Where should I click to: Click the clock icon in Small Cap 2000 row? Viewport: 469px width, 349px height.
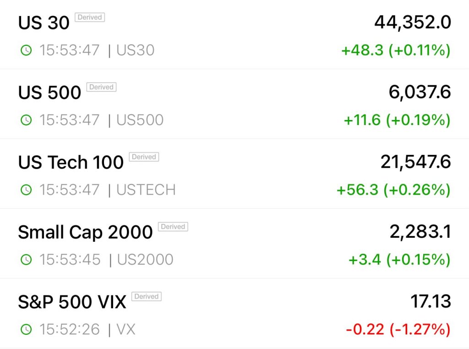(x=27, y=260)
